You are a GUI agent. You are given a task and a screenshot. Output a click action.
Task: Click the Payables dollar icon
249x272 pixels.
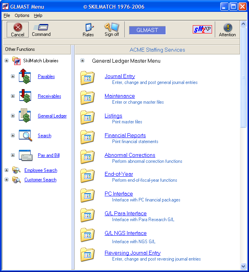click(25, 76)
